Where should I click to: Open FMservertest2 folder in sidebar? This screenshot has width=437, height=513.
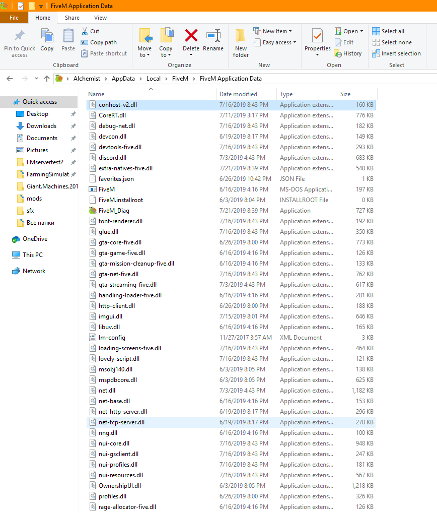pos(40,162)
